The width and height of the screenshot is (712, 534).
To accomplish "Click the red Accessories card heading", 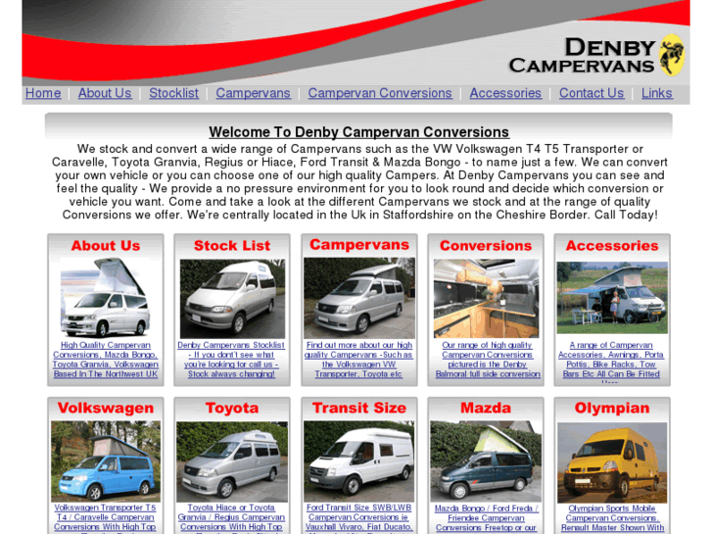I will [x=612, y=246].
